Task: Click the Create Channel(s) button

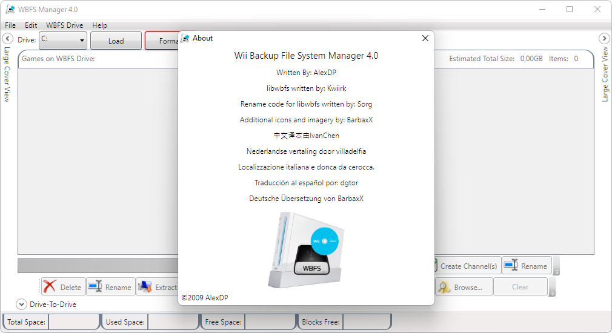Action: tap(465, 266)
